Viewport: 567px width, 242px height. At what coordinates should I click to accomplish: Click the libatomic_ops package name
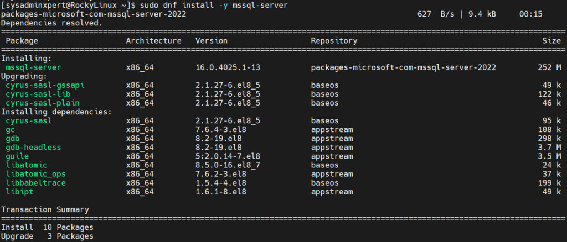click(36, 174)
